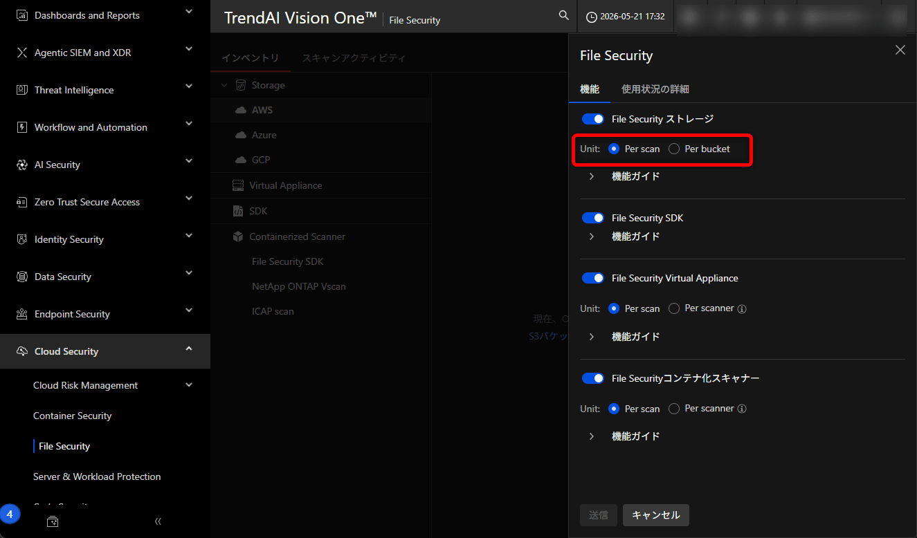Open the File Security sidebar link

pyautogui.click(x=64, y=446)
